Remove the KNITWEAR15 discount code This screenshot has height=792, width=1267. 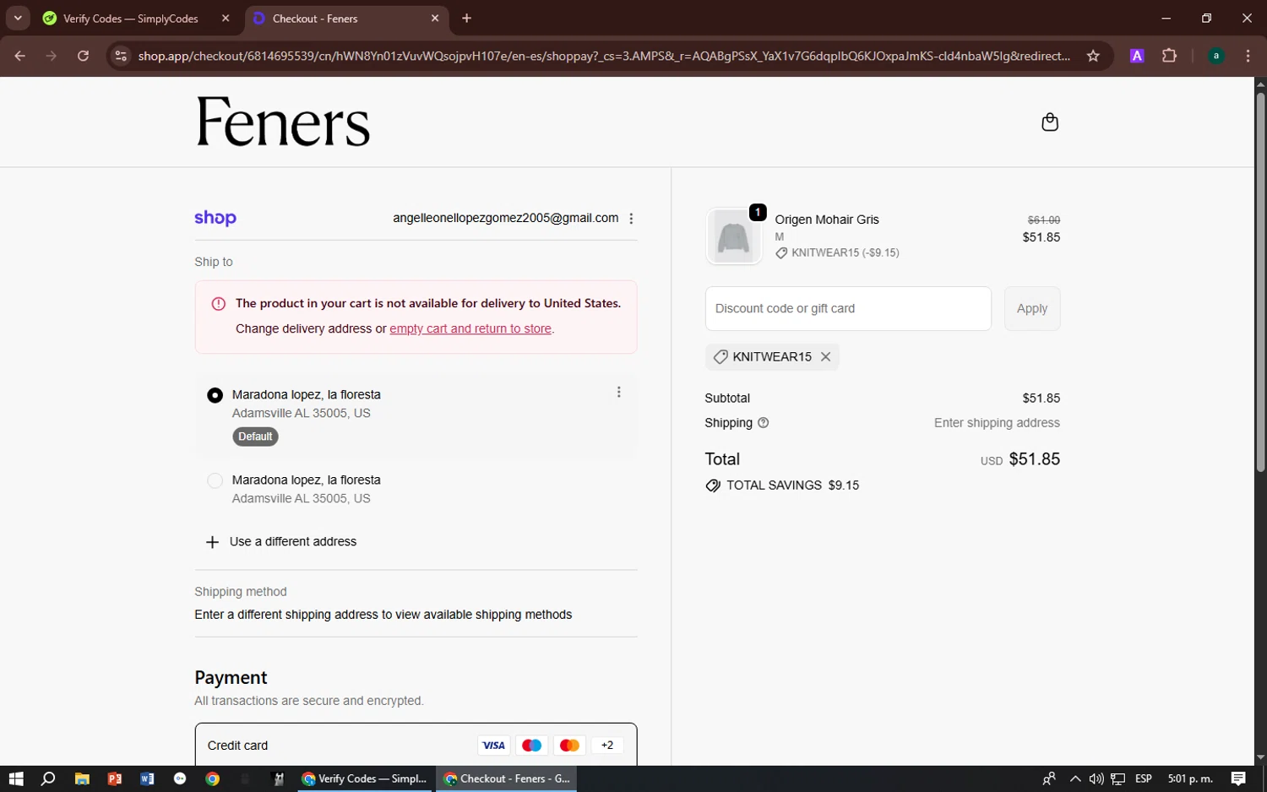pyautogui.click(x=825, y=357)
